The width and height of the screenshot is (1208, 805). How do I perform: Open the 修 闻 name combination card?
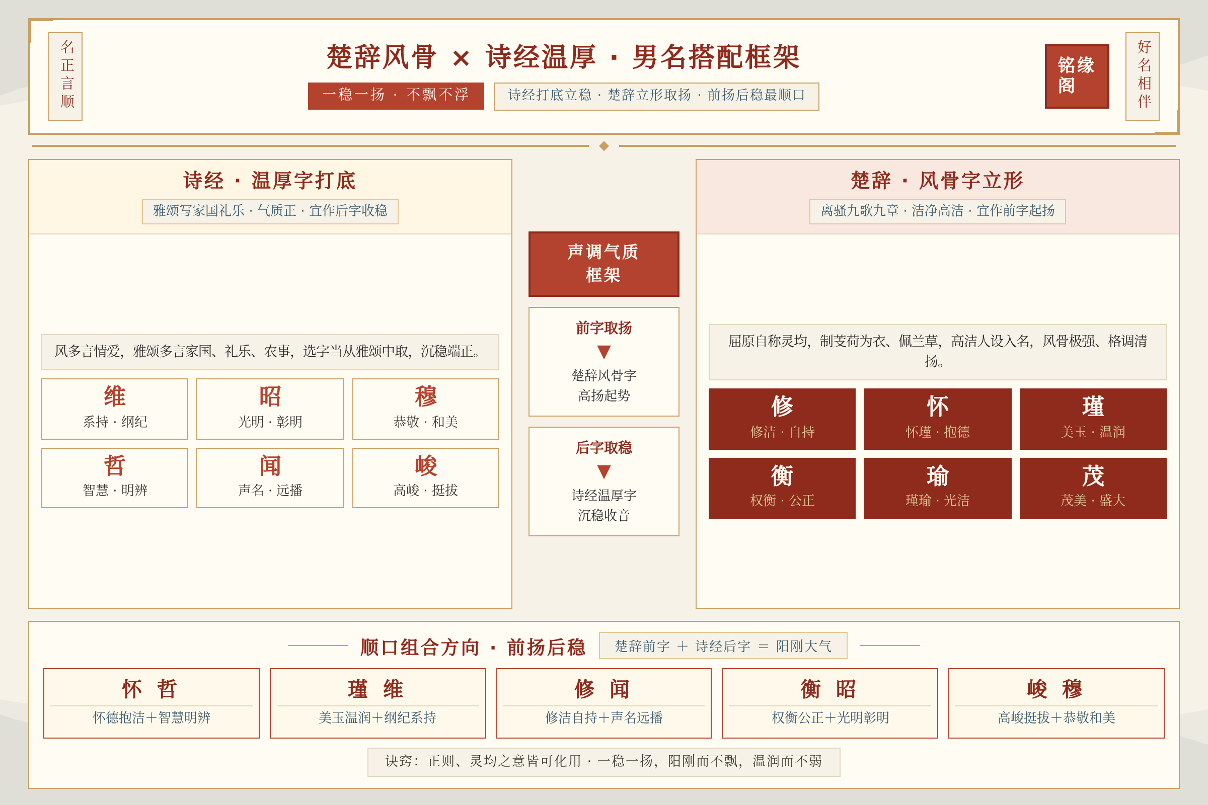click(603, 703)
